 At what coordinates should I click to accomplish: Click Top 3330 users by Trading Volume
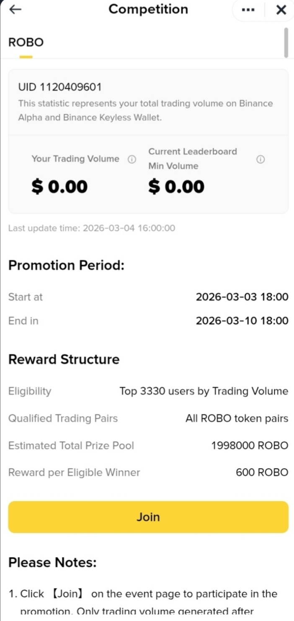click(x=204, y=391)
